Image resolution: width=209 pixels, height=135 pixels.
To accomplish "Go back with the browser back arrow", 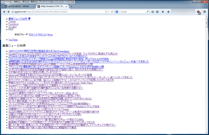I will [x=4, y=12].
